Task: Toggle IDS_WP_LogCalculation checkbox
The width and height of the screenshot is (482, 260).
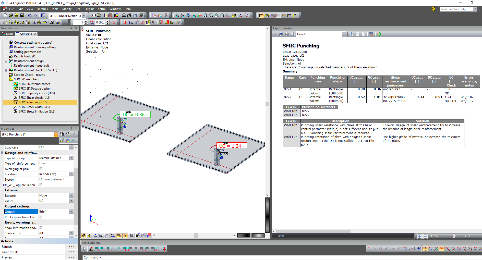Action: tap(41, 185)
